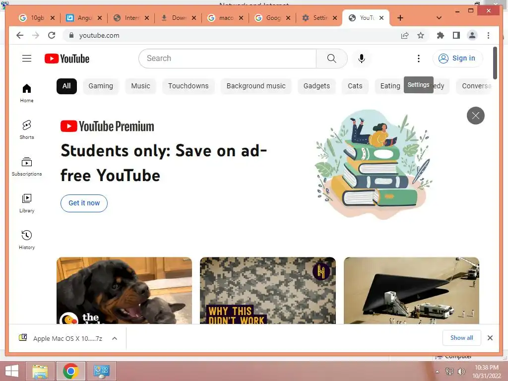Open File Explorer on taskbar
508x381 pixels.
click(40, 371)
